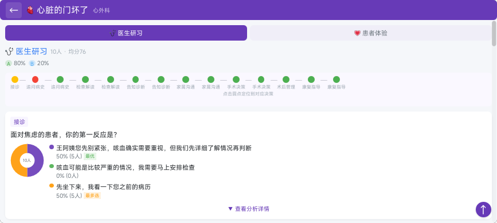
Task: Jump to the green 追问病史 decision dot
Action: (60, 79)
